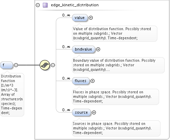Expand the fluxes element
Image resolution: width=170 pixels, height=140 pixels.
[92, 81]
